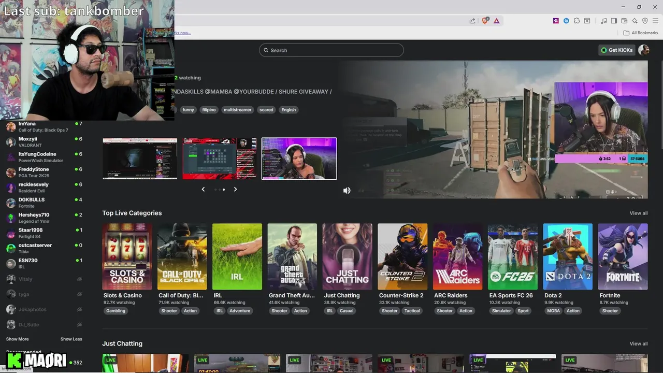Viewport: 663px width, 373px height.
Task: Open Hersheys710 channel in sidebar
Action: click(44, 218)
